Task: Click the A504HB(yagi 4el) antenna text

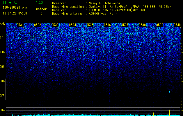Action: click(x=103, y=14)
